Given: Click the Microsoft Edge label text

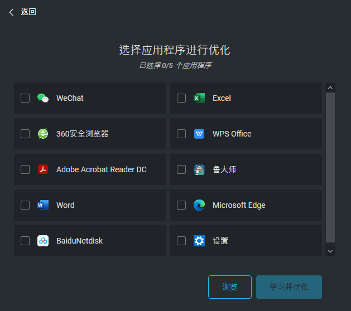Looking at the screenshot, I should coord(239,205).
